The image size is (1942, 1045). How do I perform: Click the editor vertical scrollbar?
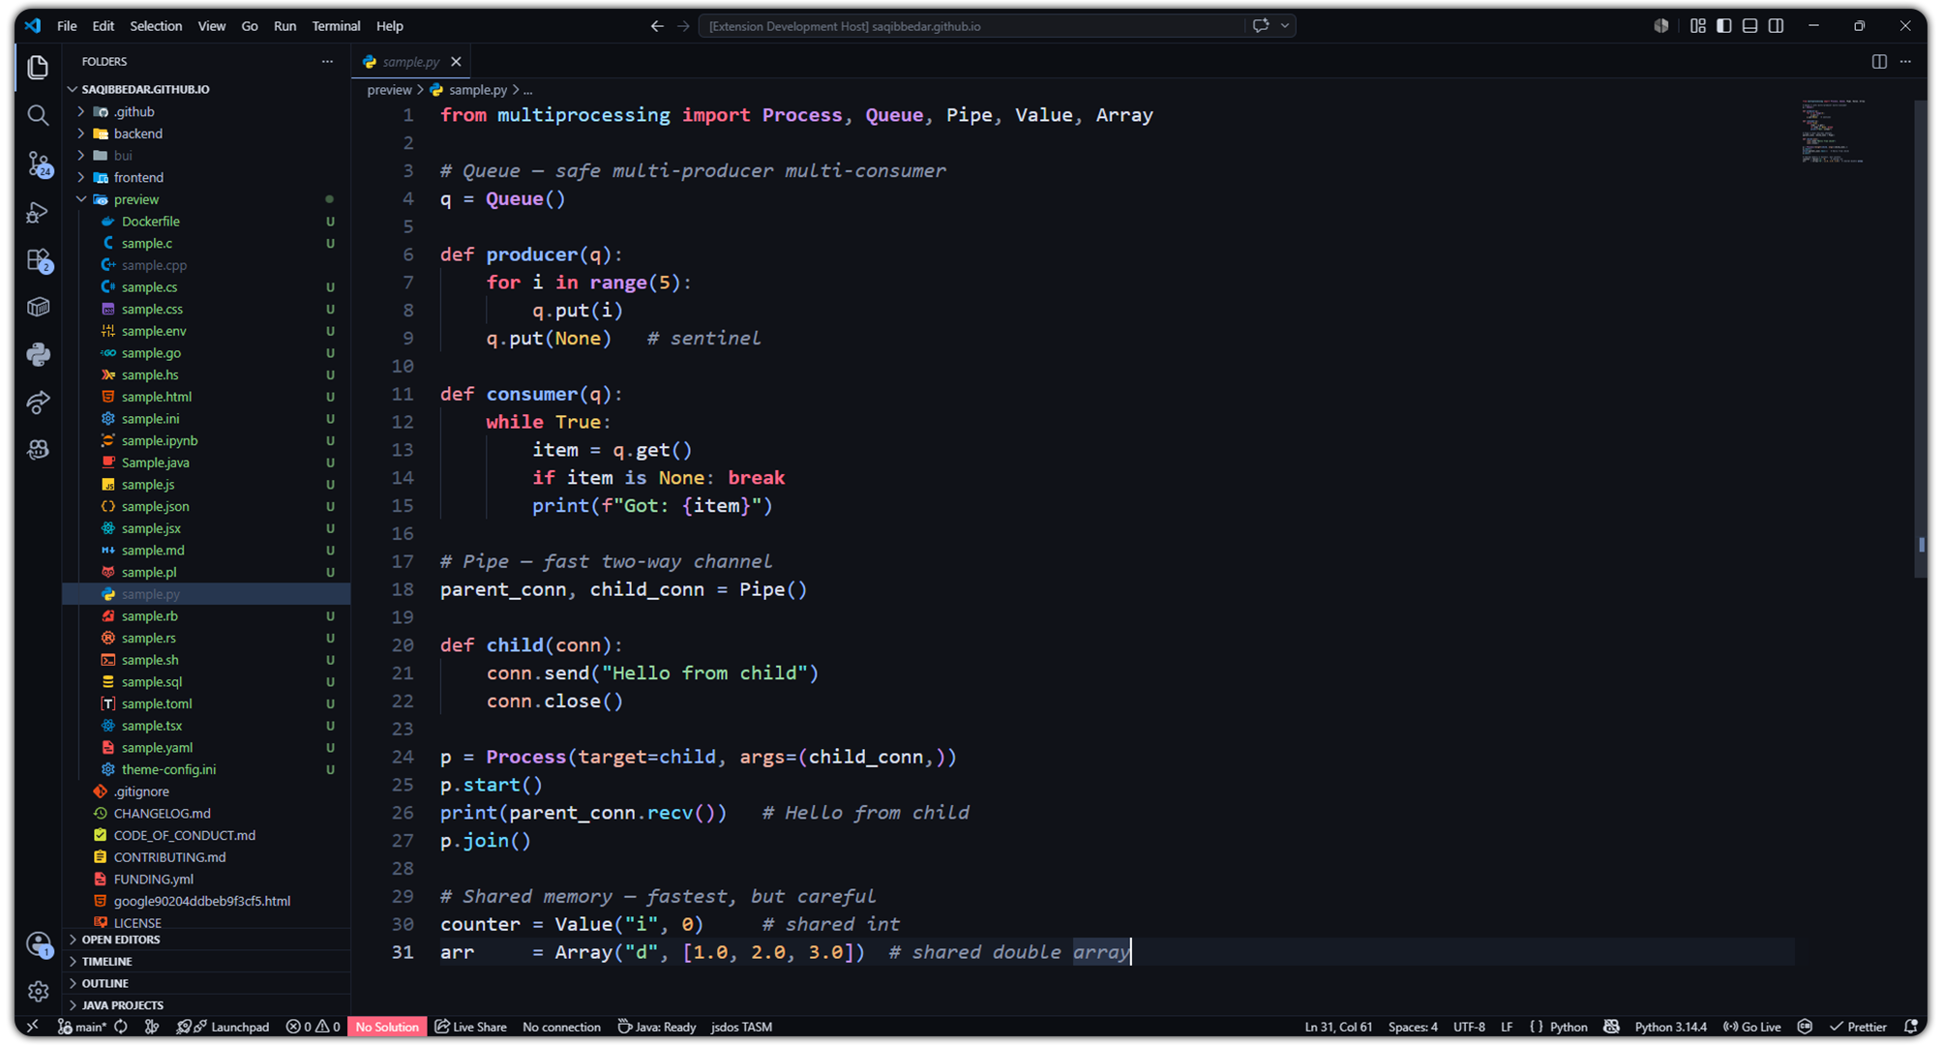pyautogui.click(x=1921, y=339)
